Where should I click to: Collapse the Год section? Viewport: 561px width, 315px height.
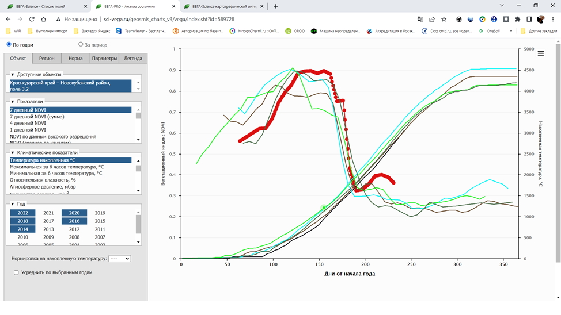click(x=13, y=204)
